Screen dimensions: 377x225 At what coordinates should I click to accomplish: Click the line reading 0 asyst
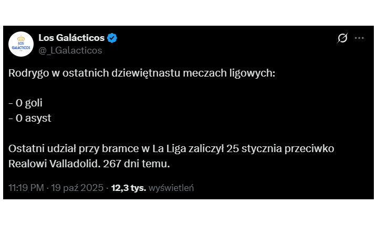pos(30,118)
